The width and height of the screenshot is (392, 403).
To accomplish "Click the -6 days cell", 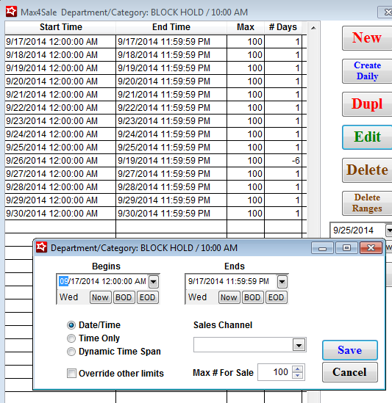I will [x=283, y=161].
